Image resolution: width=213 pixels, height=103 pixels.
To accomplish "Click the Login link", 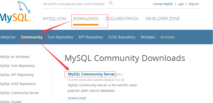I will 181,4.
